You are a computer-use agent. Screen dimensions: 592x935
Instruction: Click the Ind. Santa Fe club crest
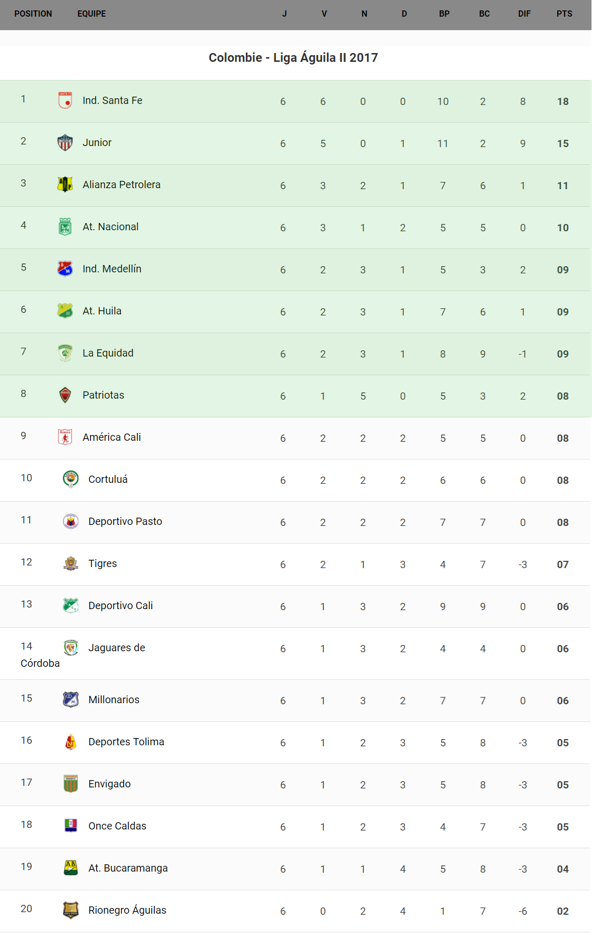pos(65,100)
